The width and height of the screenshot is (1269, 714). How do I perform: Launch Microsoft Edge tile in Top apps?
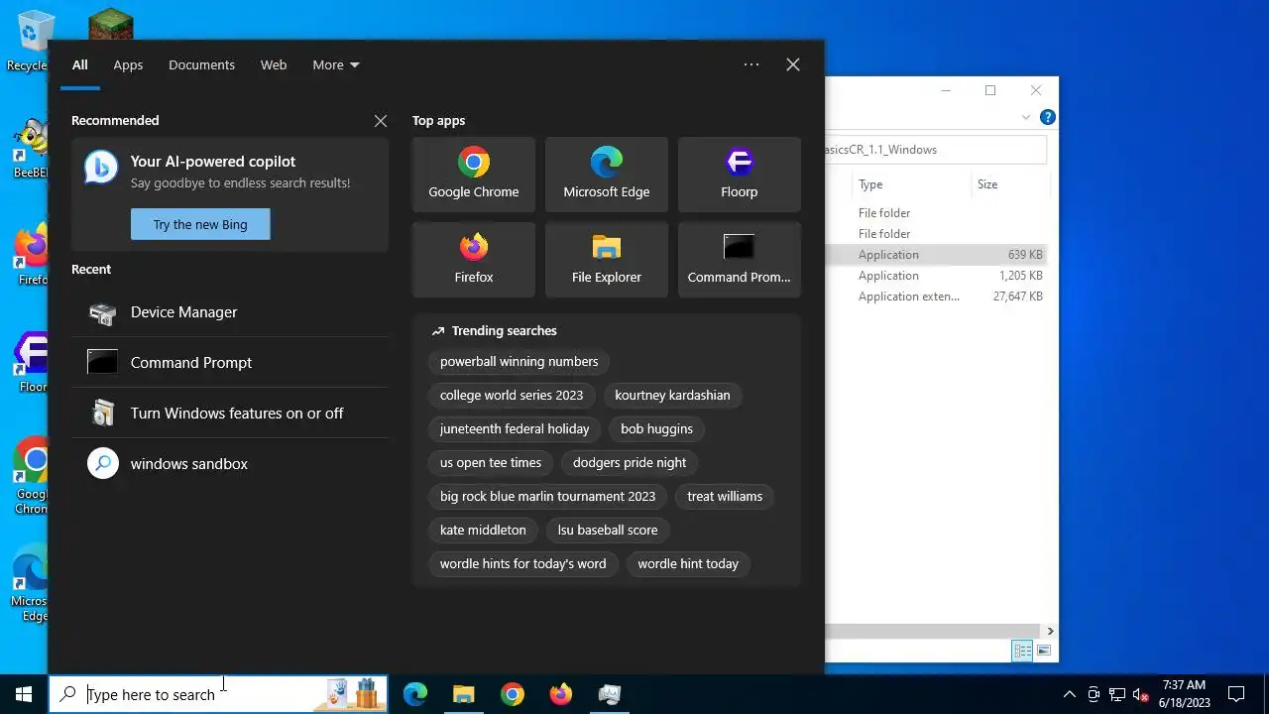pyautogui.click(x=607, y=175)
